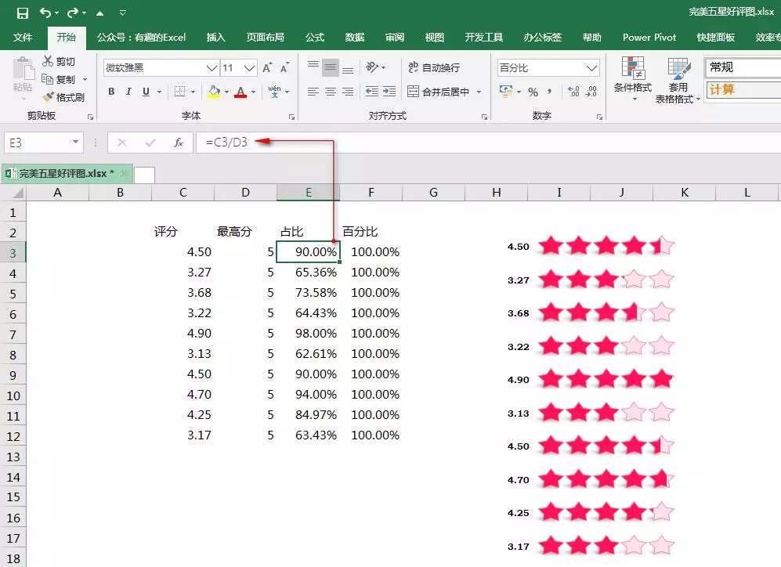Click the Insert Function fx icon
Image resolution: width=781 pixels, height=567 pixels.
tap(179, 143)
